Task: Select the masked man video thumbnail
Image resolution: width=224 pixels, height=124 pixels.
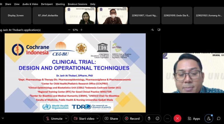Action: point(113,16)
